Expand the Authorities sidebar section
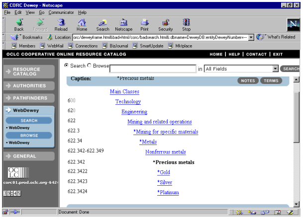The image size is (303, 220). tap(29, 86)
